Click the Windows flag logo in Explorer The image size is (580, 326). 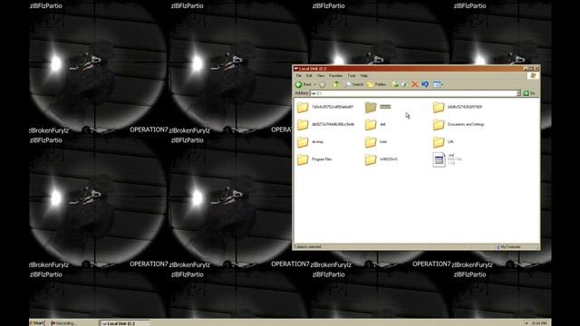click(533, 76)
